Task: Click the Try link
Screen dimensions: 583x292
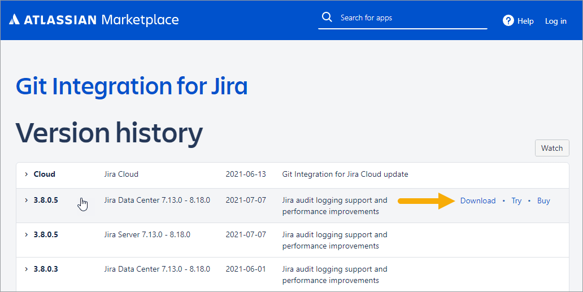Action: pyautogui.click(x=516, y=201)
